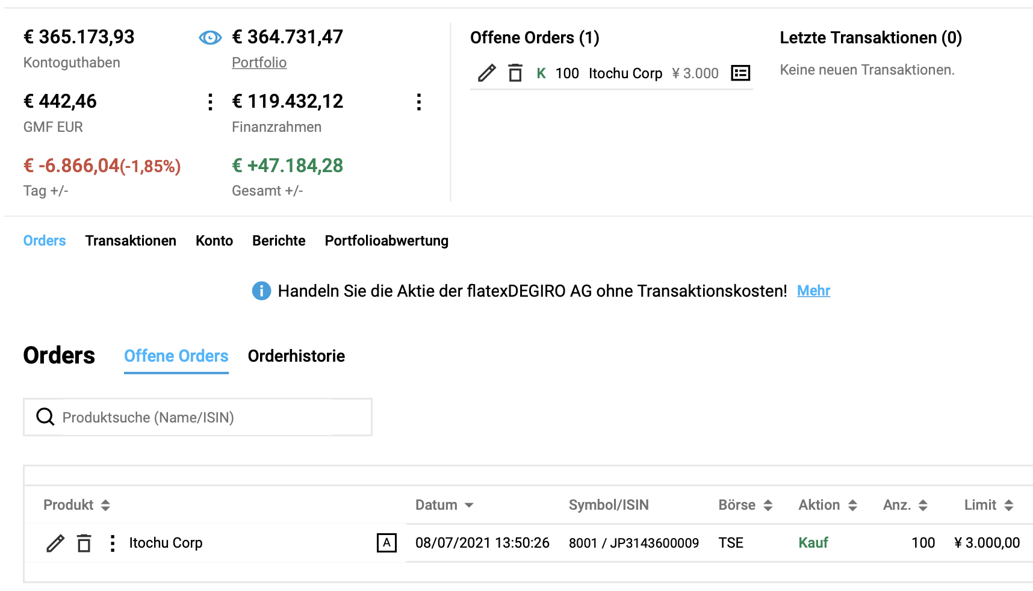Sort table by Produkt column
1033x591 pixels.
click(x=76, y=505)
